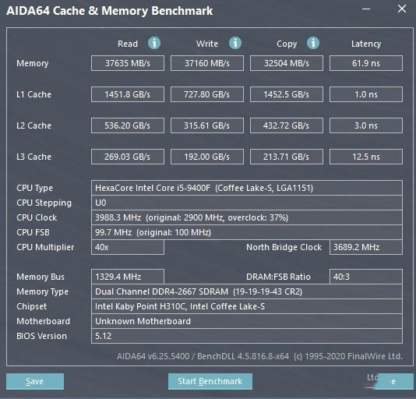Select the Memory Latency 61.9 ns
416x399 pixels.
[x=366, y=63]
